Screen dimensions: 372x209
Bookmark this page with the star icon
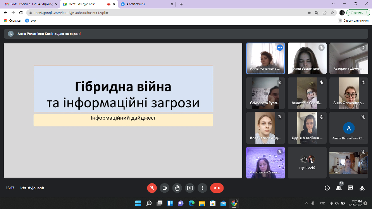click(332, 12)
